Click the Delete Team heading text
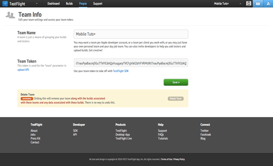 27,94
